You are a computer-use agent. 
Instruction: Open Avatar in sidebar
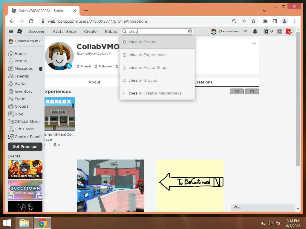click(18, 84)
